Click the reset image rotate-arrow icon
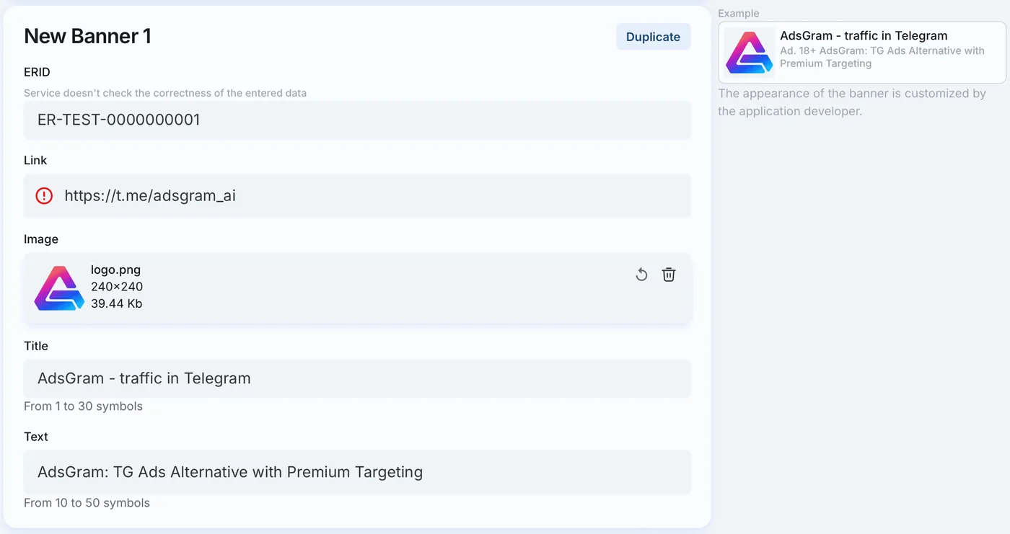1010x534 pixels. pos(641,275)
